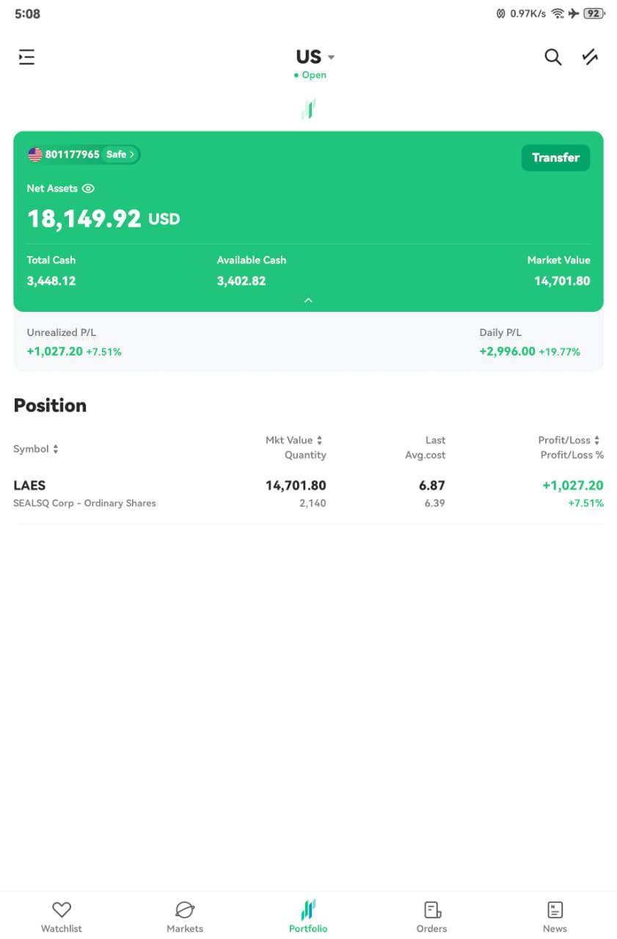Tap the Daily P/L value
Screen dimensions: 617x939
507,351
